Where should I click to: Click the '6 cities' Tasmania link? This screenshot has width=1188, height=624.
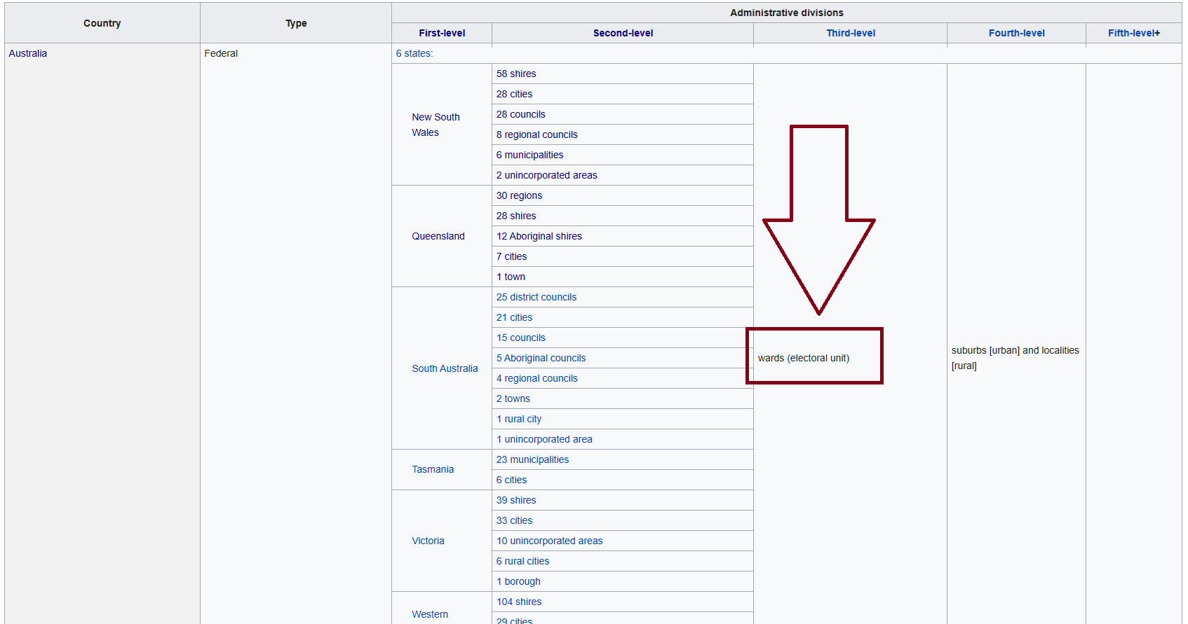click(511, 480)
